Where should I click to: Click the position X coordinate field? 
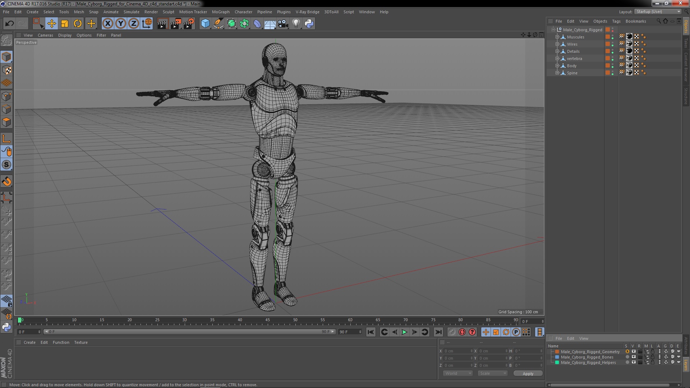tap(458, 351)
